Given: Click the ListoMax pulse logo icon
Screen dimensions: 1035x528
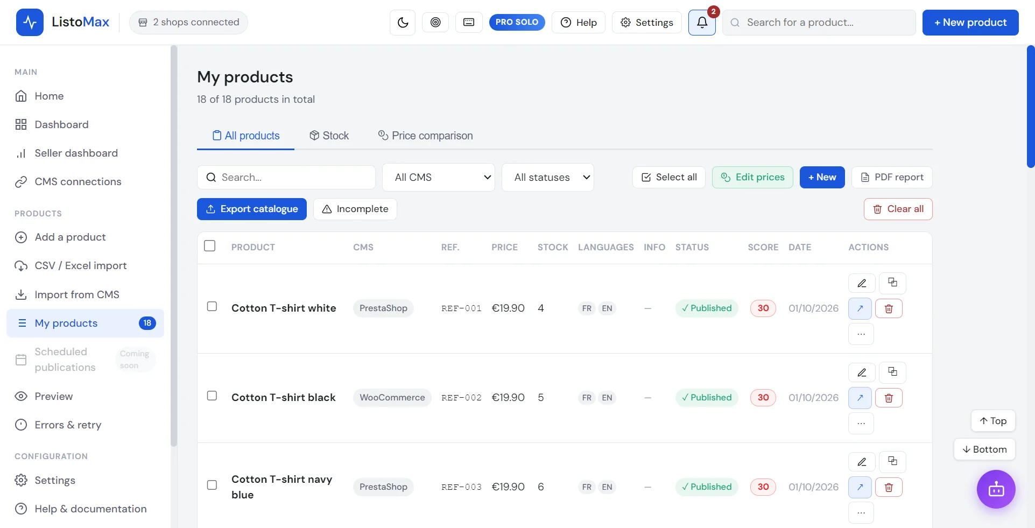Looking at the screenshot, I should (x=30, y=23).
